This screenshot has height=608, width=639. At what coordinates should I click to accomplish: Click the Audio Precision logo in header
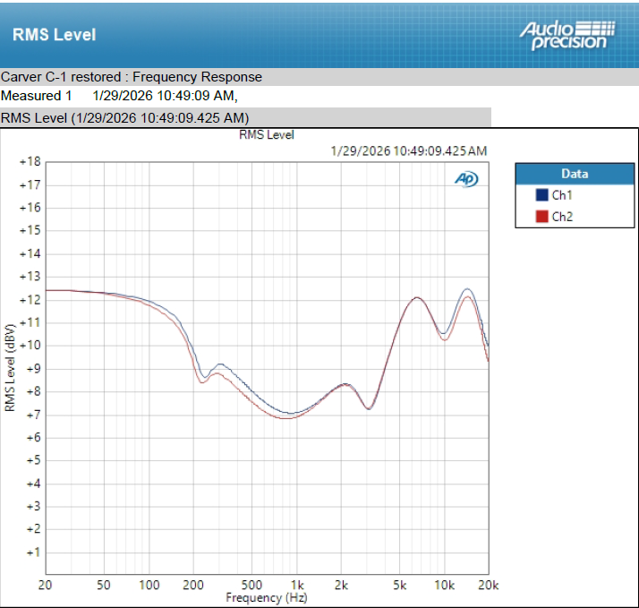point(567,36)
